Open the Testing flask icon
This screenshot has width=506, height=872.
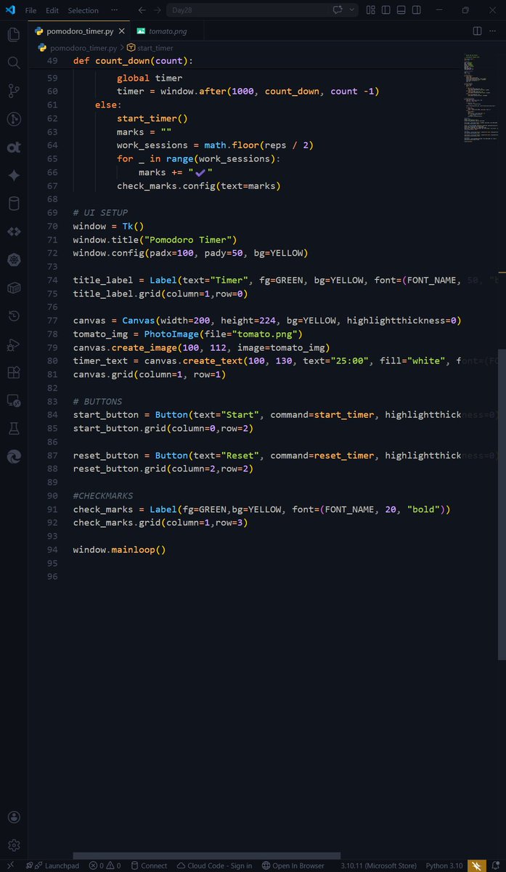coord(13,429)
